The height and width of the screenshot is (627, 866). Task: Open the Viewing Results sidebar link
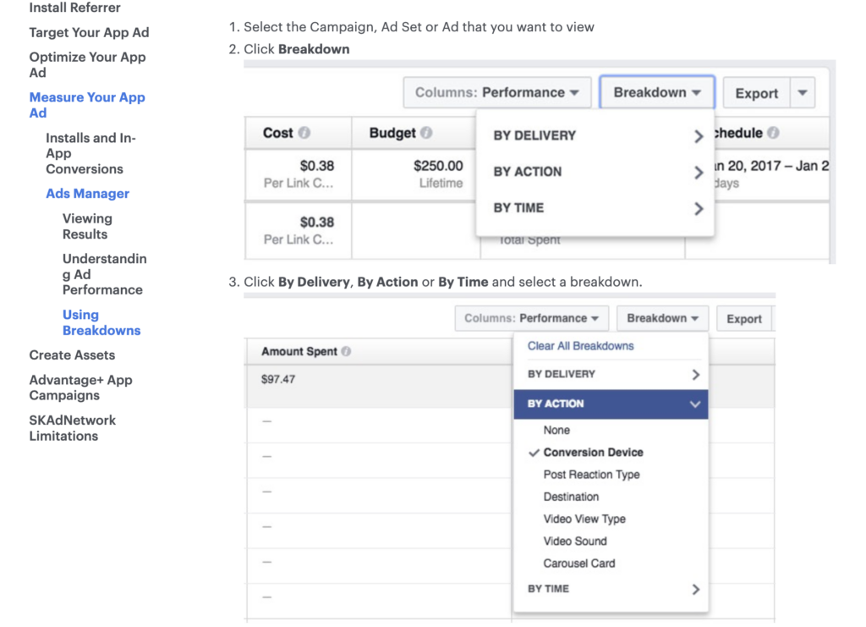[87, 226]
